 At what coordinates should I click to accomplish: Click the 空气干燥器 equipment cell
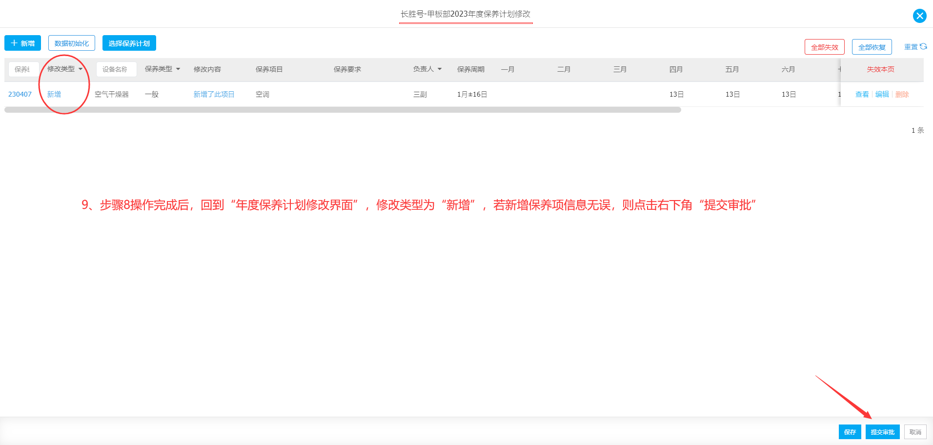[x=112, y=94]
